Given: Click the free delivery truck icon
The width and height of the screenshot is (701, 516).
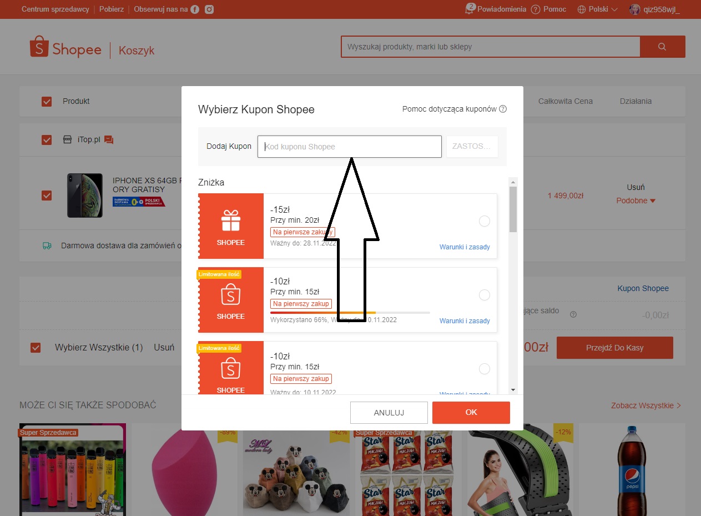Looking at the screenshot, I should point(47,246).
